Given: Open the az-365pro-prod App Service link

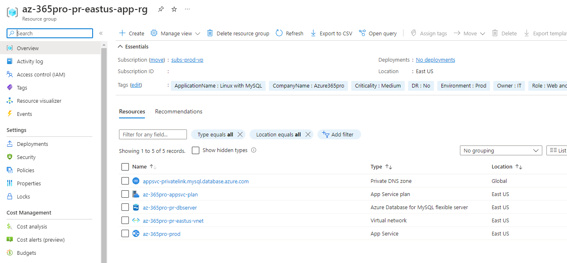Looking at the screenshot, I should point(161,234).
